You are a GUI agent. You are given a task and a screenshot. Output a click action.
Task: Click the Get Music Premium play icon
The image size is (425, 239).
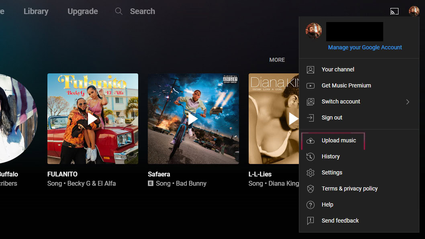(311, 86)
